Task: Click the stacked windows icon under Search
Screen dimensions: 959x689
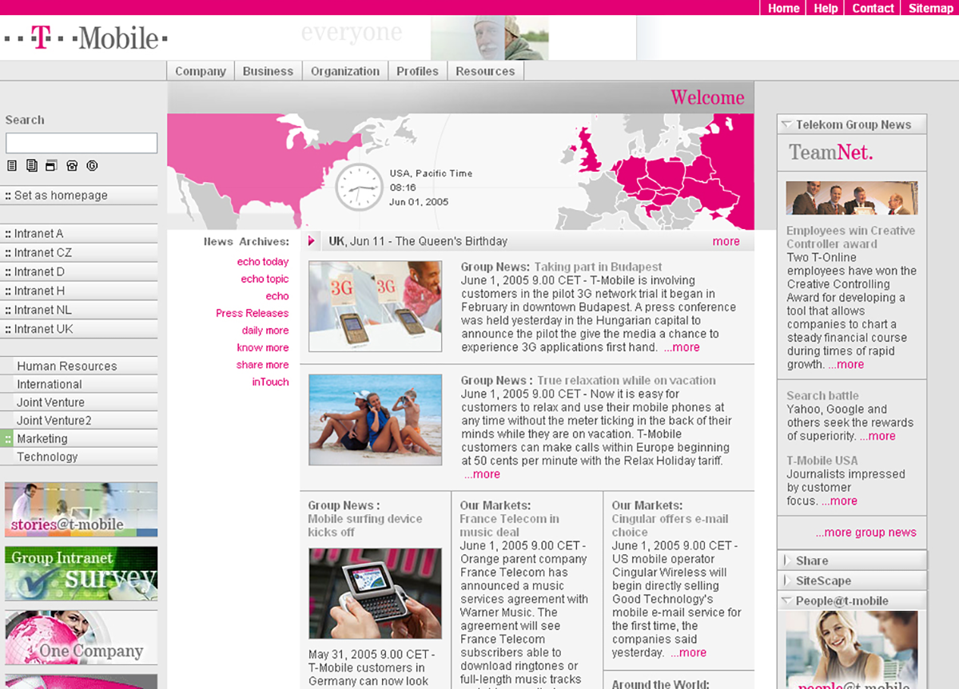Action: tap(51, 166)
